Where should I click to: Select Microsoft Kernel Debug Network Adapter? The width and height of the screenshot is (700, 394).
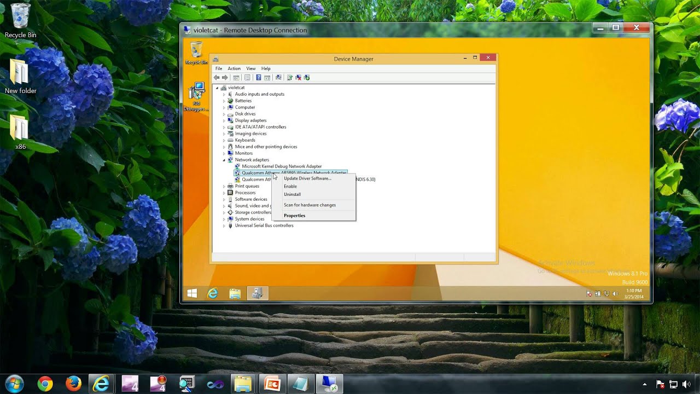[282, 166]
